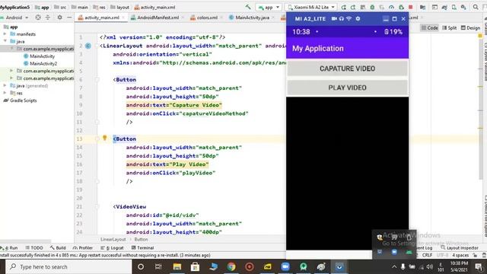487x274 pixels.
Task: Click LinearLayout in editor breadcrumb
Action: (113, 240)
